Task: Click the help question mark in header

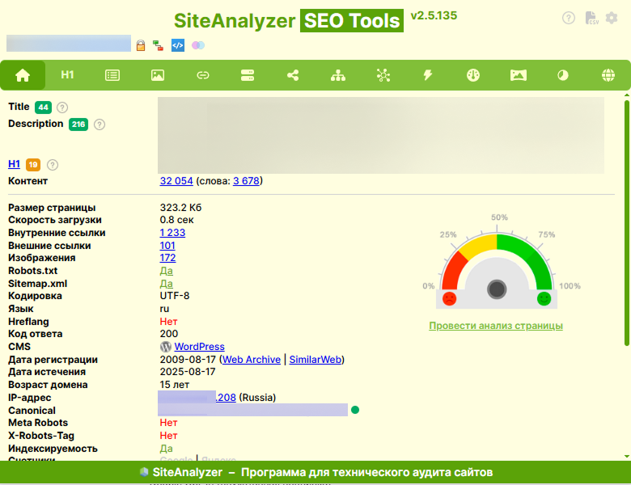Action: [569, 18]
